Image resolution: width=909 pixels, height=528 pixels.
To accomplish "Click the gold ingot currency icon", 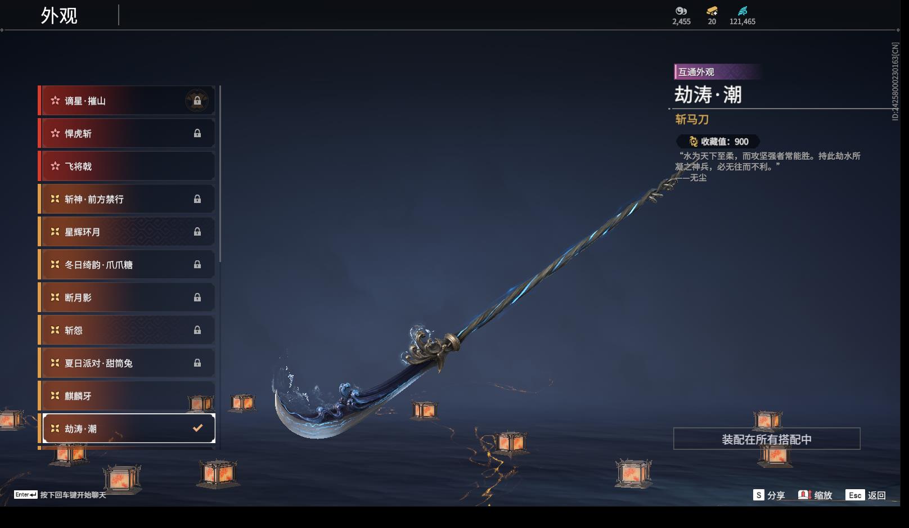I will tap(712, 11).
